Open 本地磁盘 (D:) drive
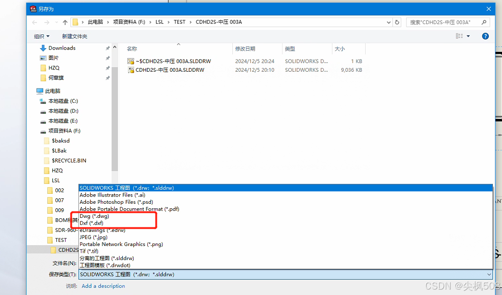502x295 pixels. 63,111
